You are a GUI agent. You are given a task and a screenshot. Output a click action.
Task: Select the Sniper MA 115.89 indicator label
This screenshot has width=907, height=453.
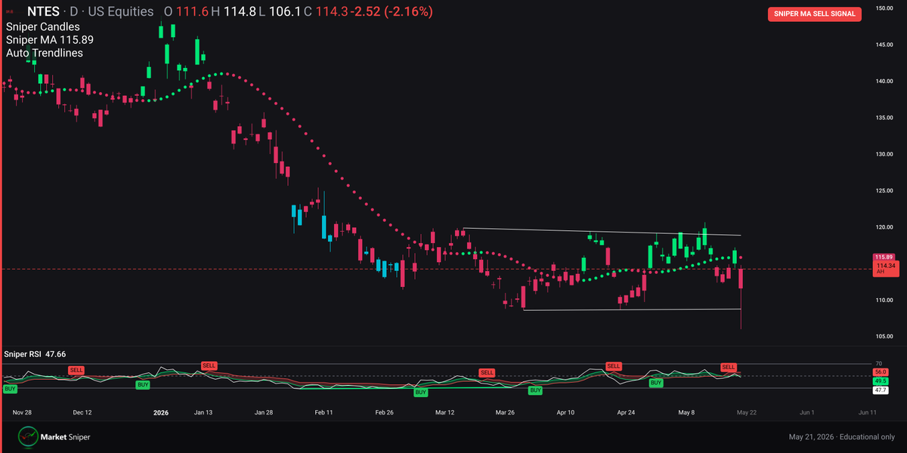click(50, 39)
